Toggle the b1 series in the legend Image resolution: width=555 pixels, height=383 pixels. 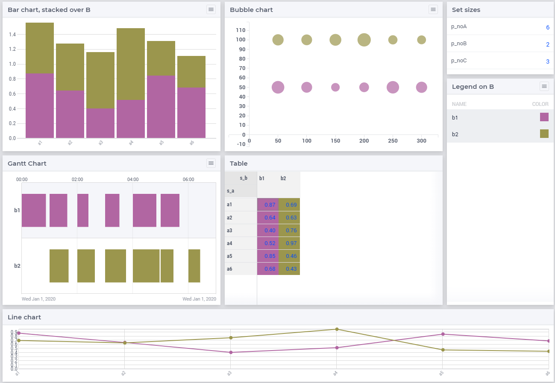(454, 117)
